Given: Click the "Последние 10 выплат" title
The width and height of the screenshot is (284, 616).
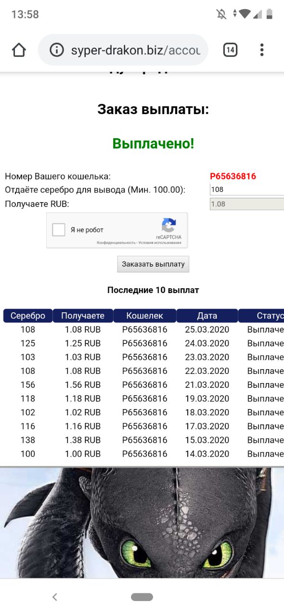Looking at the screenshot, I should pos(153,290).
